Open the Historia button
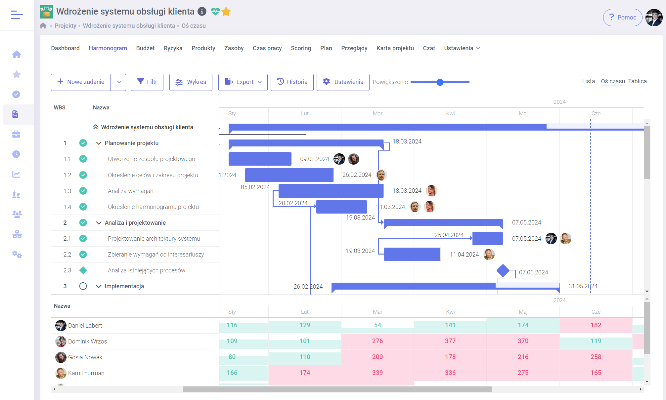 pos(292,82)
